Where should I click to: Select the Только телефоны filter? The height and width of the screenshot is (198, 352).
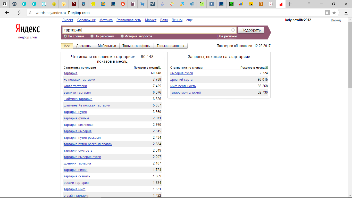click(x=136, y=46)
